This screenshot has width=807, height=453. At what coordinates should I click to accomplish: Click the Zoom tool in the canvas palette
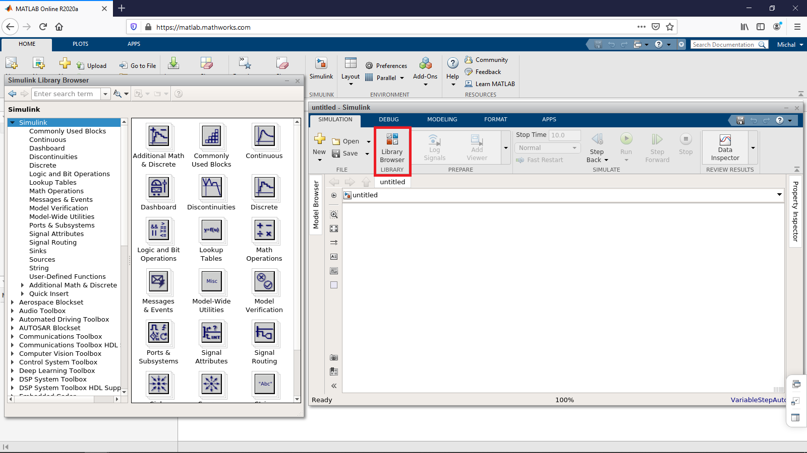[x=334, y=214]
